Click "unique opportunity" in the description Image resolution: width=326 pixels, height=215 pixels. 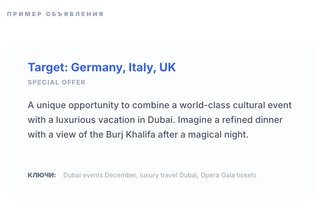tap(73, 105)
